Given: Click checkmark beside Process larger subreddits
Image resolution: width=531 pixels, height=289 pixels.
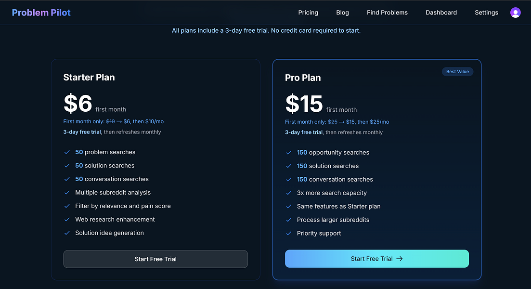Looking at the screenshot, I should click(289, 220).
